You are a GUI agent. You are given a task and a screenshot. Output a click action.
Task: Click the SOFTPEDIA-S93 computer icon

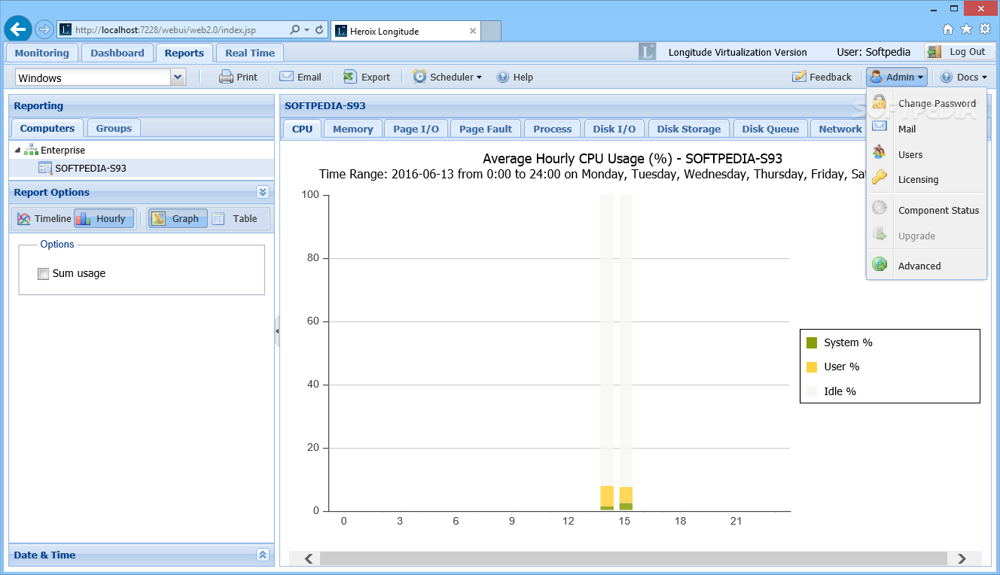[x=45, y=168]
